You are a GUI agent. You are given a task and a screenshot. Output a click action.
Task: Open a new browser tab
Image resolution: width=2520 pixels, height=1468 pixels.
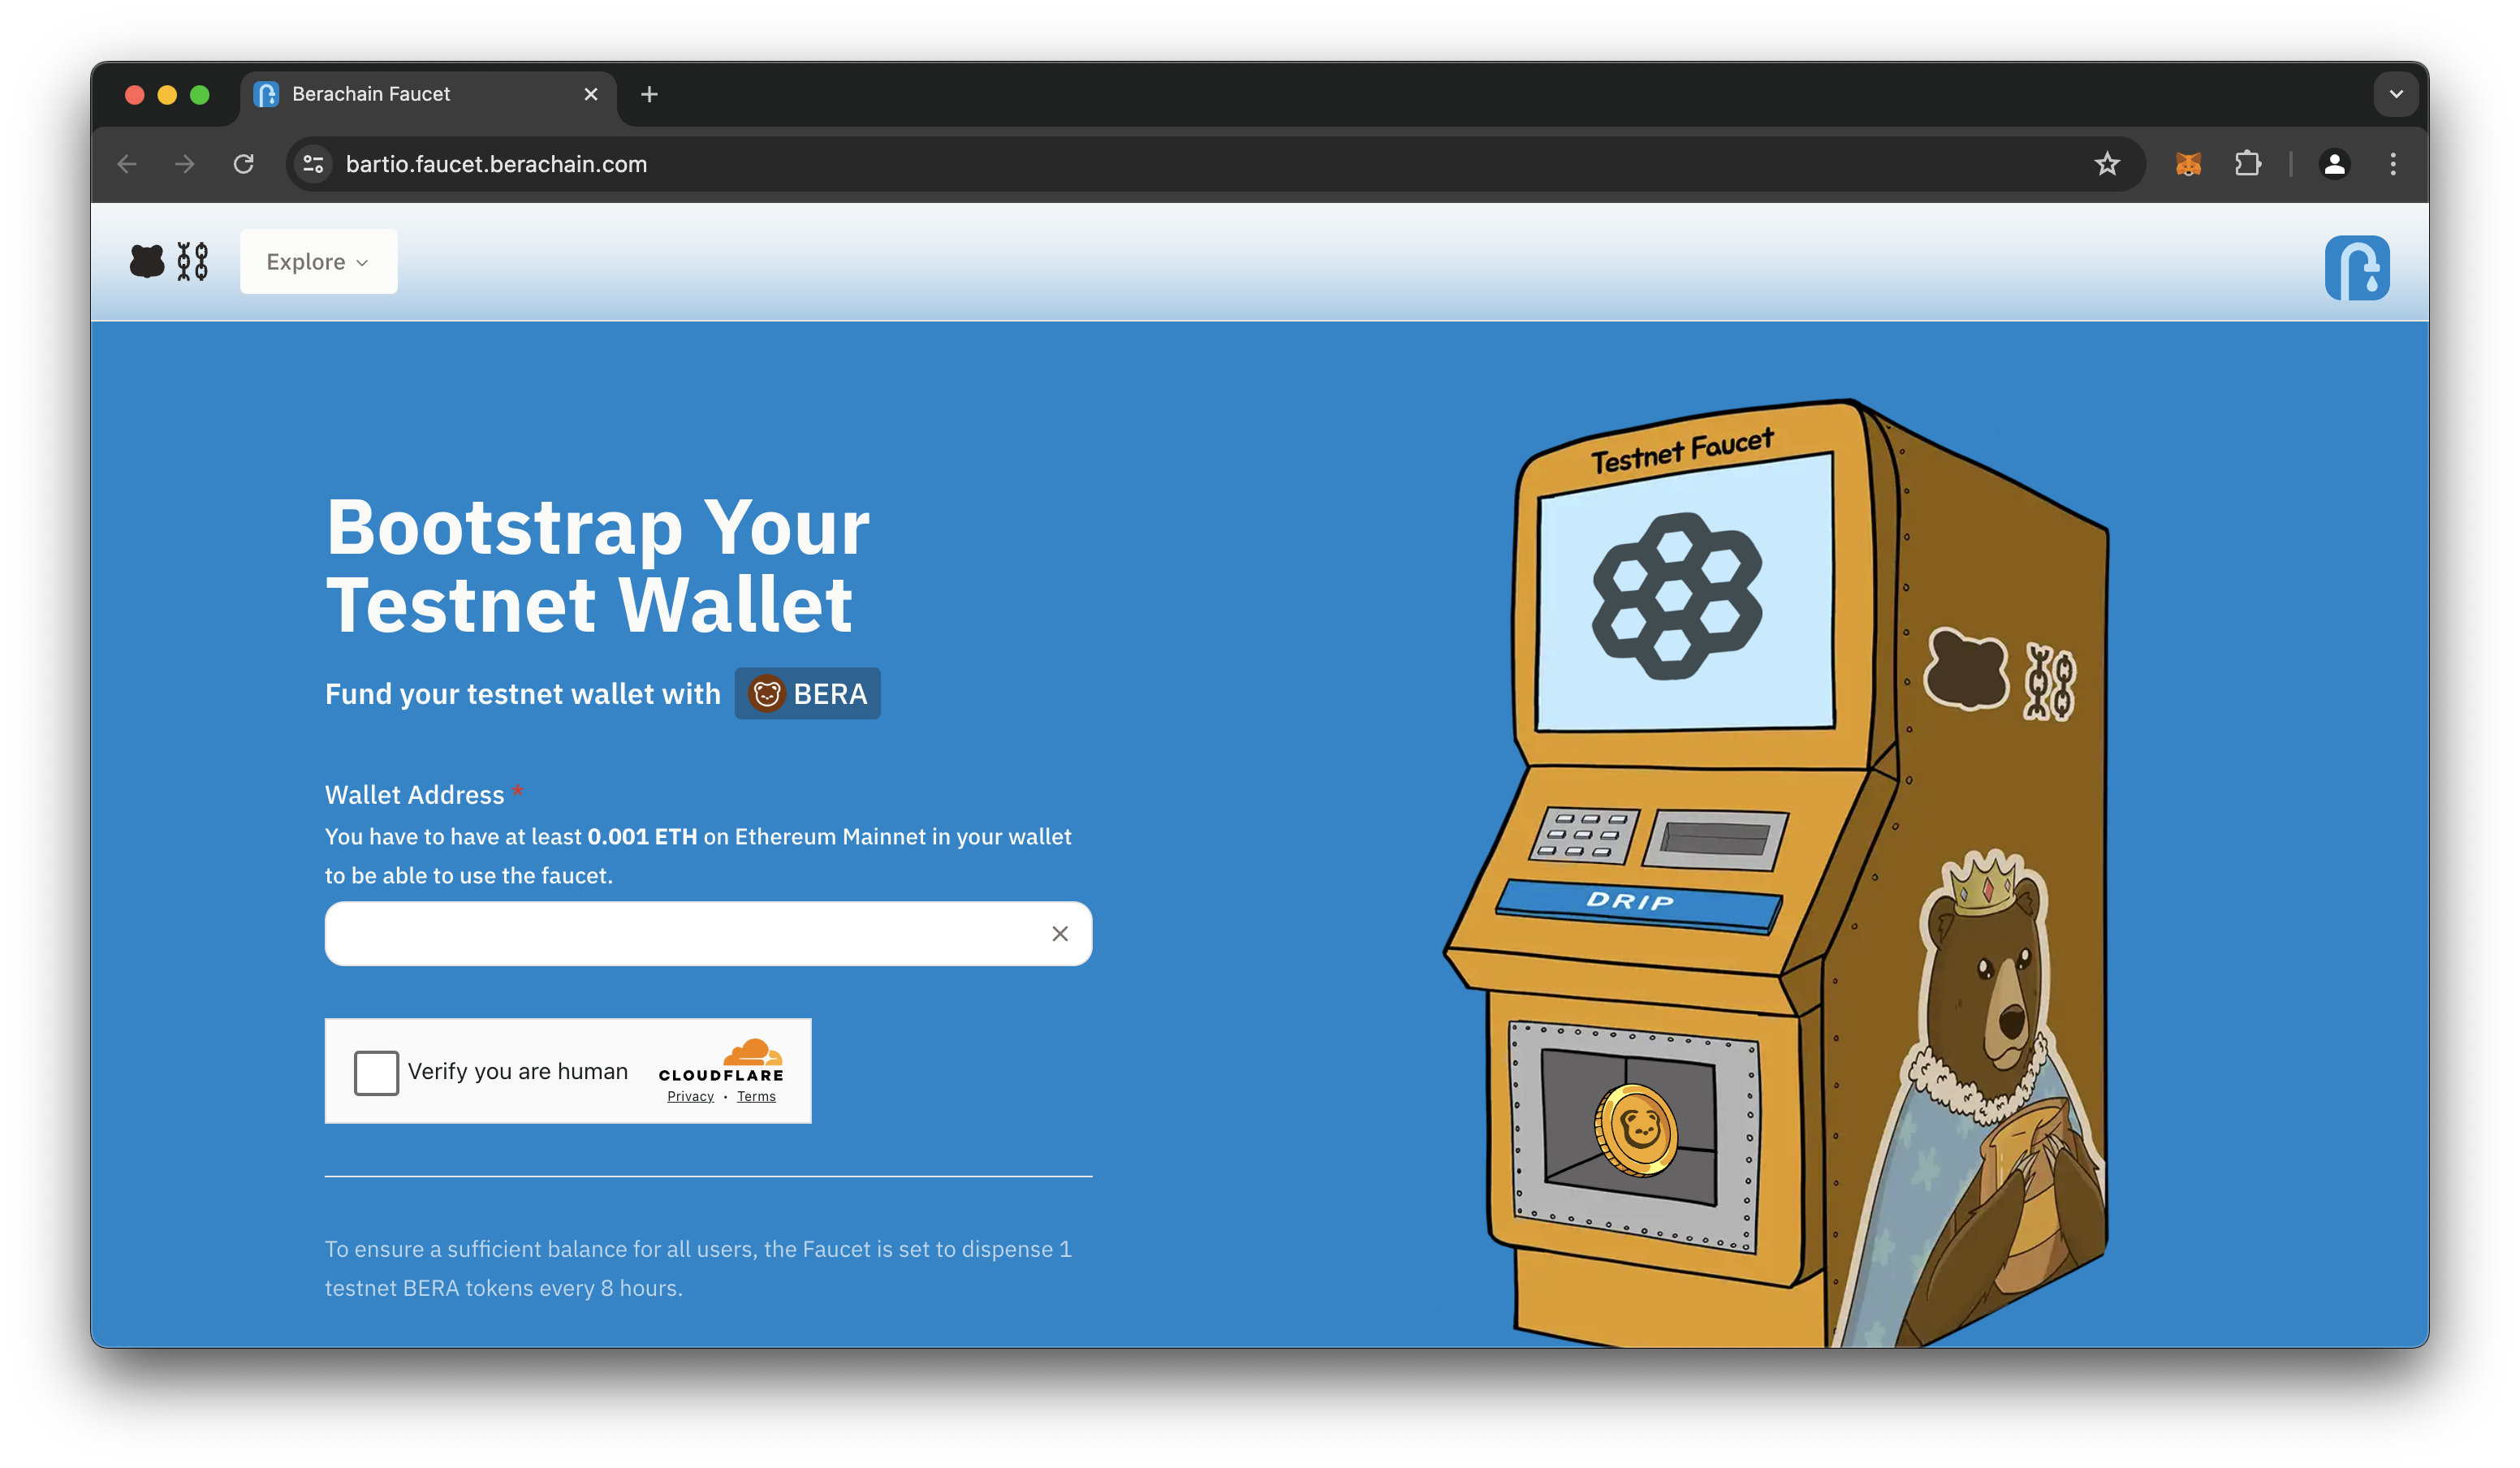coord(649,94)
